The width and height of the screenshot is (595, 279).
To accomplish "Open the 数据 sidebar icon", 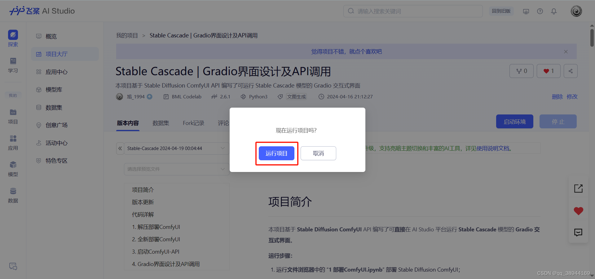I will (x=13, y=195).
